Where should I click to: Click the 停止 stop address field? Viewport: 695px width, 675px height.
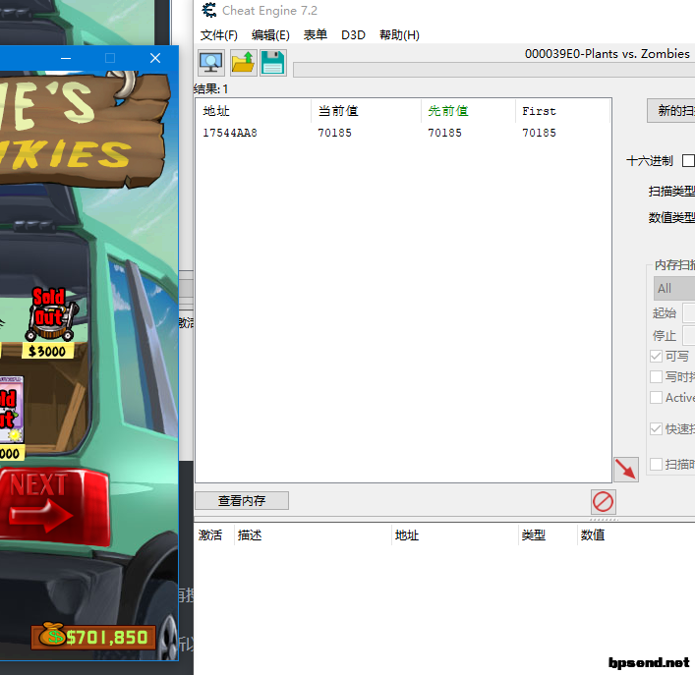[689, 335]
